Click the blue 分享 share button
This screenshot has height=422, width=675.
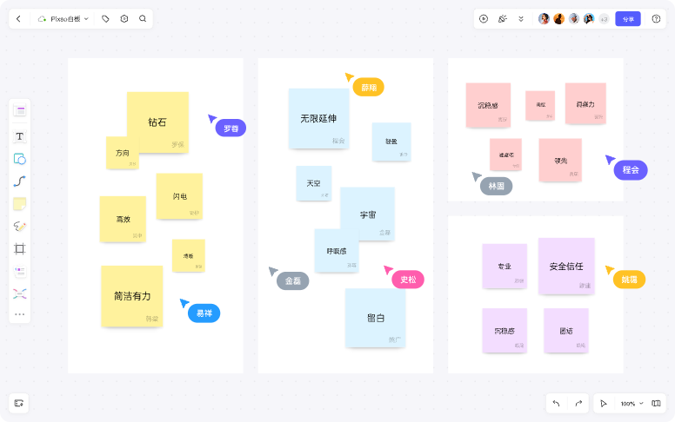tap(627, 18)
